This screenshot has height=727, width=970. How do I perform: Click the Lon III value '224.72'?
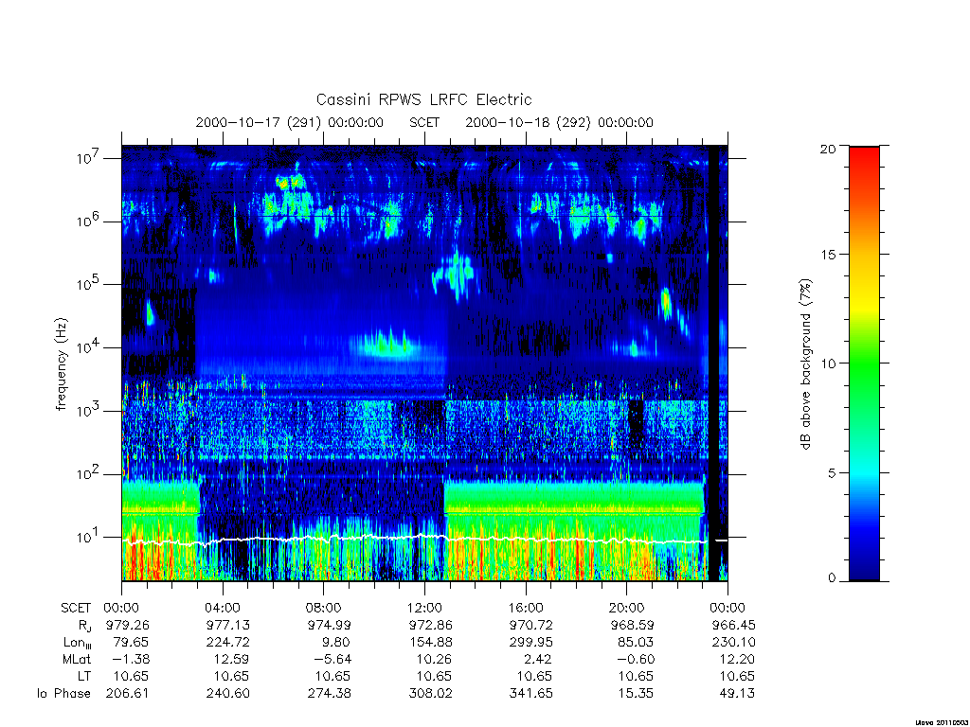[228, 643]
